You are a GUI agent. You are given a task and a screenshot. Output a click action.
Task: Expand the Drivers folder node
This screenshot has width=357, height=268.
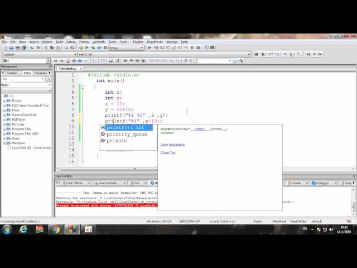4,101
